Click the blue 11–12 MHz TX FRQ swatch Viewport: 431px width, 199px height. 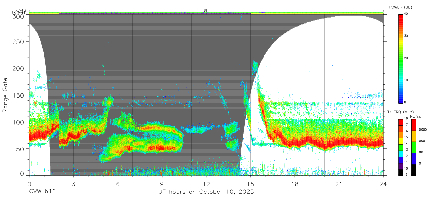tap(401, 159)
